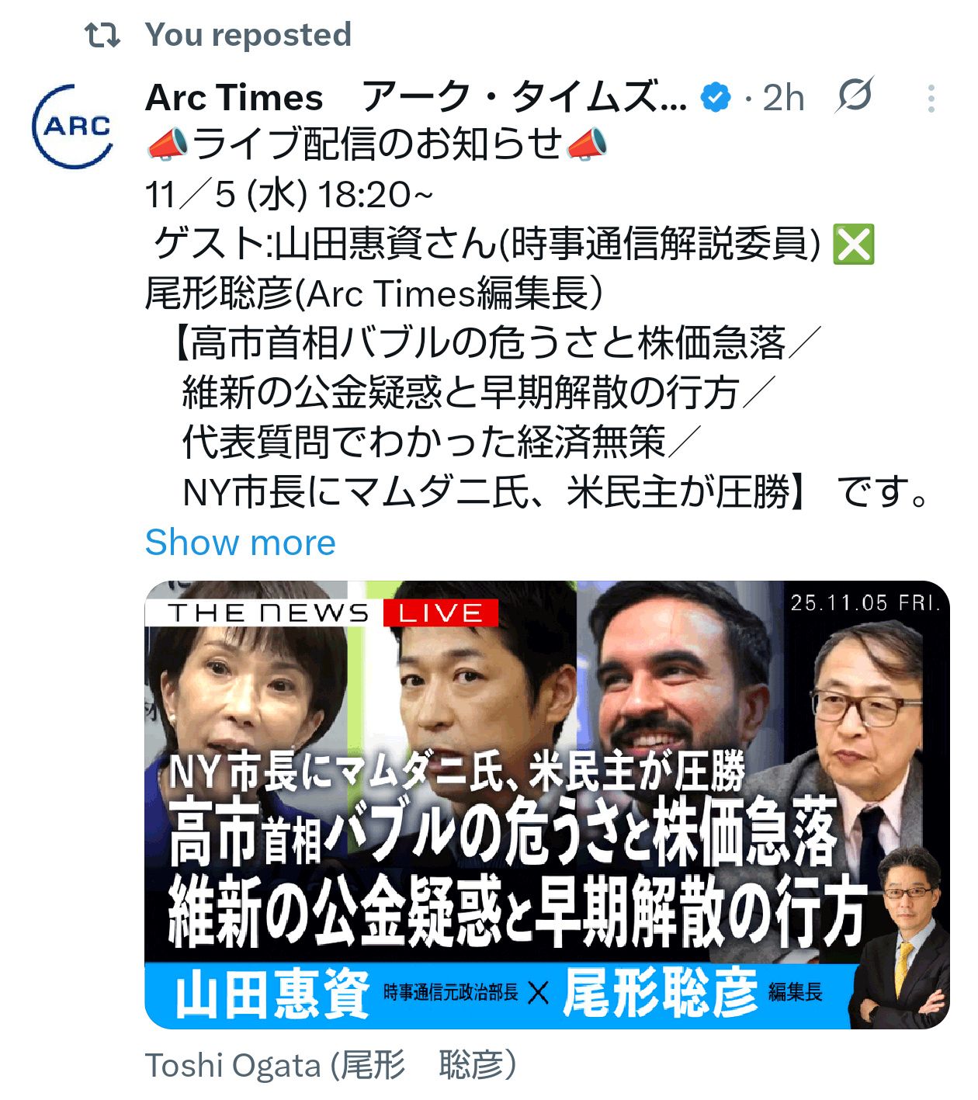Click the blue verified checkmark badge
978x1100 pixels.
pos(716,98)
